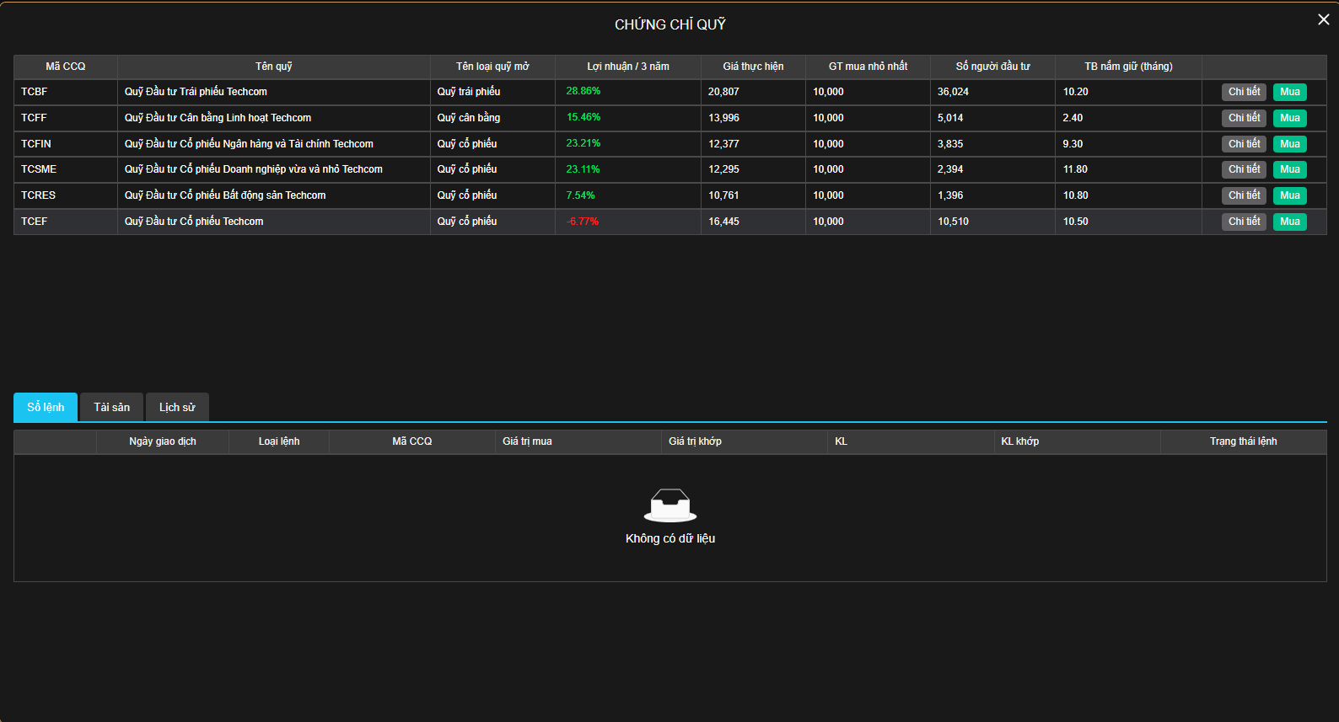Click the Trạng thái lệnh header
The image size is (1339, 722).
[x=1244, y=441]
